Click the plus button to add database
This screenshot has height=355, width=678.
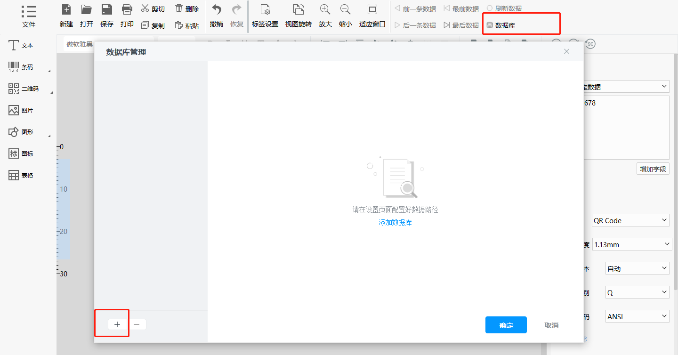[x=117, y=324]
